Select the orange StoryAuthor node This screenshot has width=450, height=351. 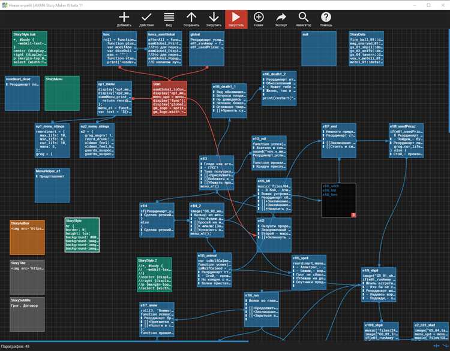pos(27,238)
